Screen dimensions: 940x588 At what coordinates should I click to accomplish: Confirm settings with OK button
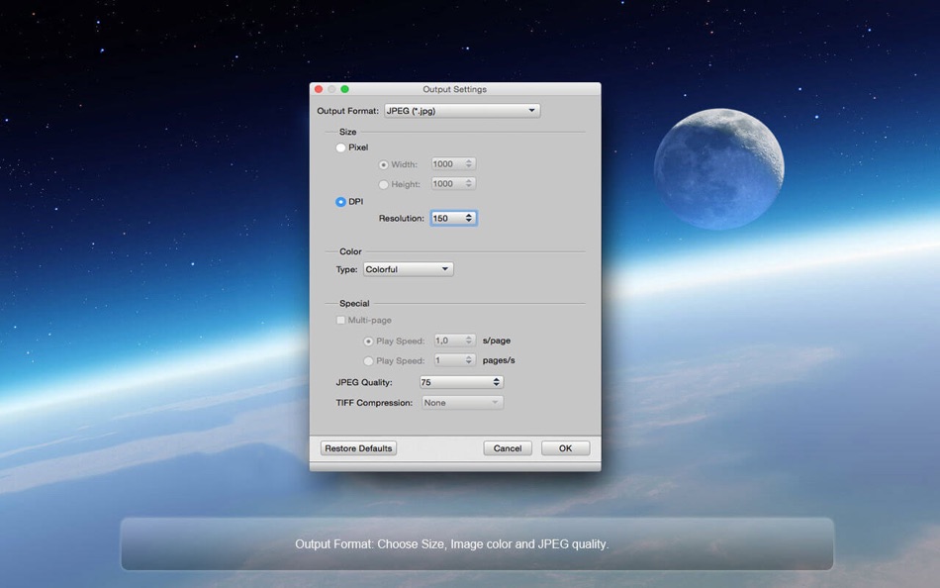coord(565,448)
